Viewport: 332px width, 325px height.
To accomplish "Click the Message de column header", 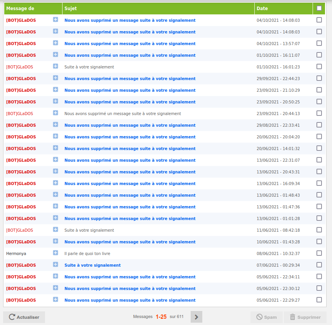I will 20,9.
